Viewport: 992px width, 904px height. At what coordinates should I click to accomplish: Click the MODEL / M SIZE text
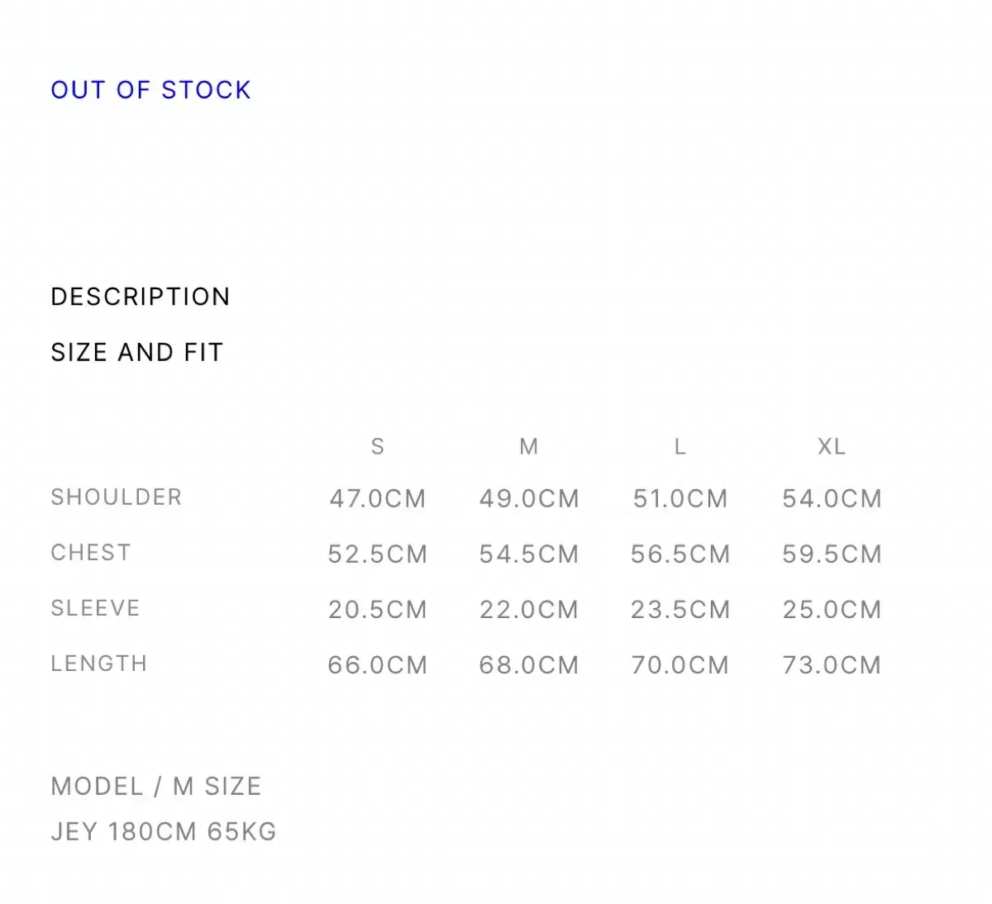pyautogui.click(x=156, y=786)
